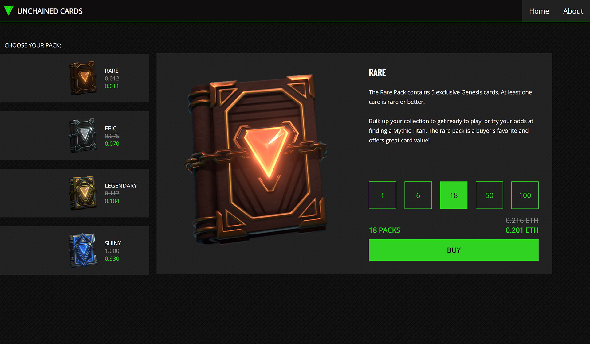The height and width of the screenshot is (344, 590).
Task: Choose the 50 packs quantity
Action: coord(489,195)
